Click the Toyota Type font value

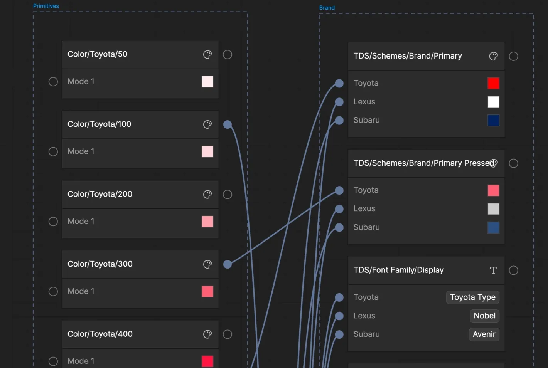tap(473, 297)
